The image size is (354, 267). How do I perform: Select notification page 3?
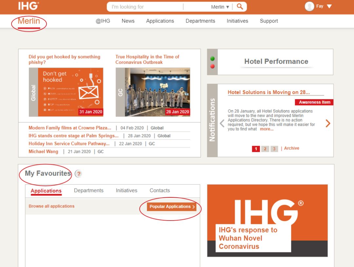click(x=274, y=149)
